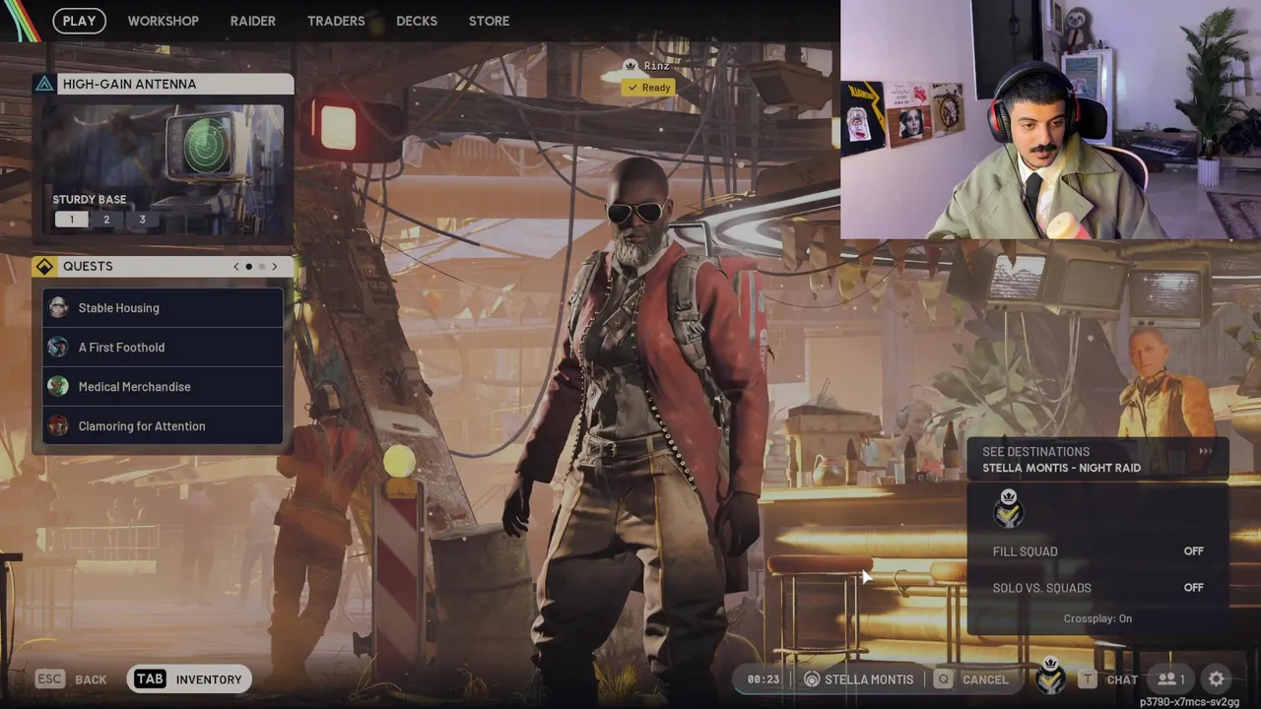
Task: Click the Medical Merchandise trader portrait
Action: pos(58,387)
